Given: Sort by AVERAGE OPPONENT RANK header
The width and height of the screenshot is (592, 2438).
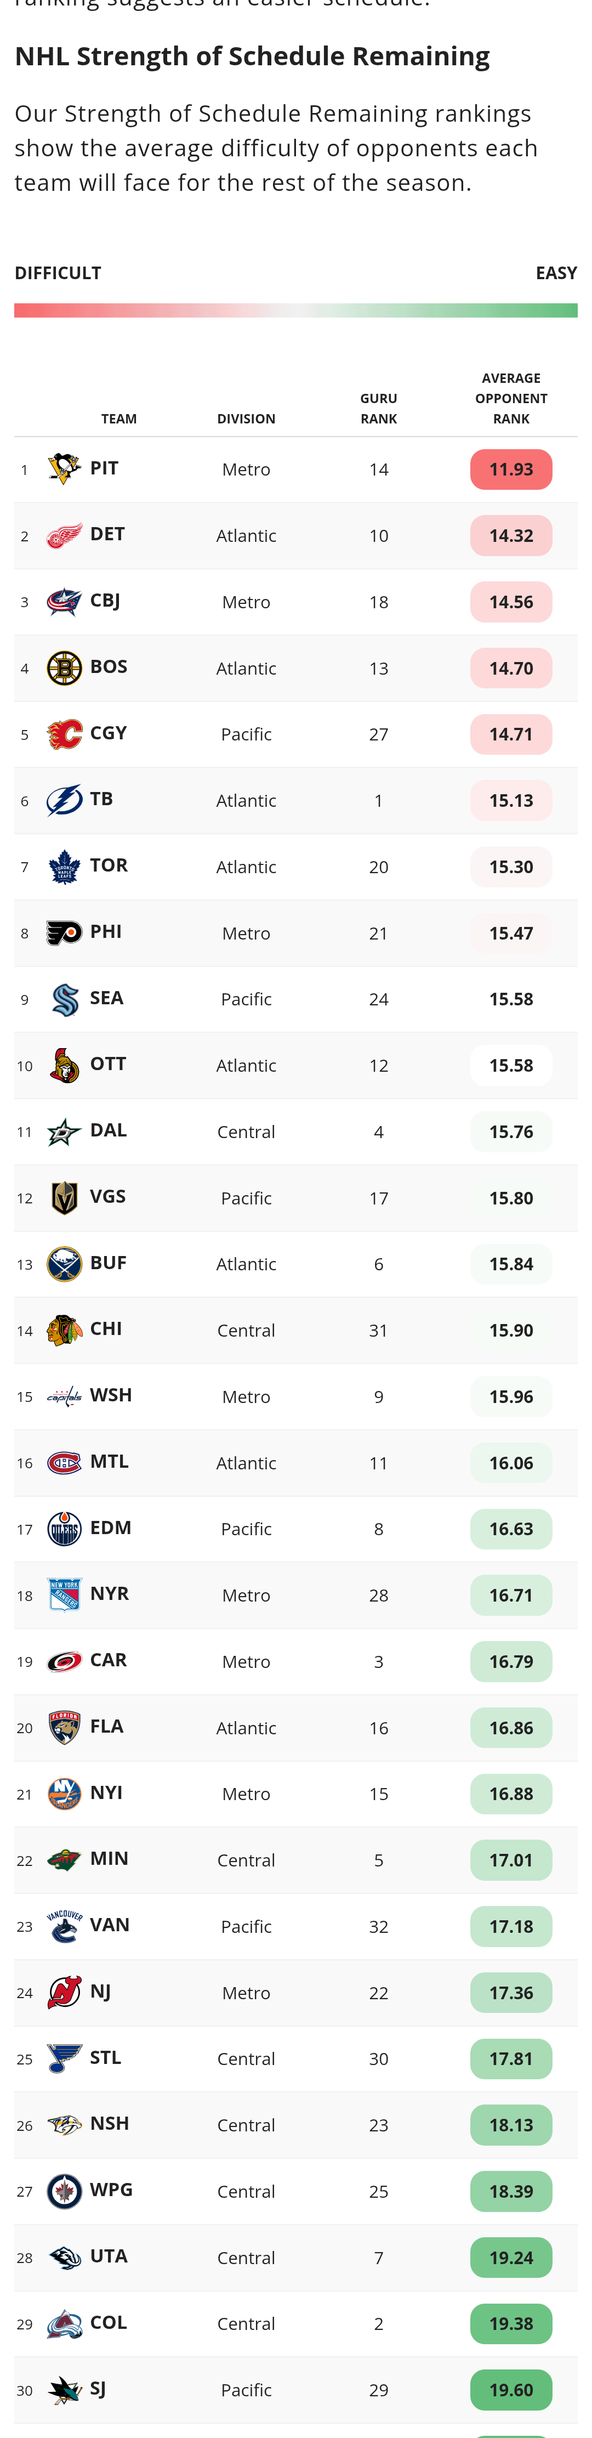Looking at the screenshot, I should click(511, 398).
